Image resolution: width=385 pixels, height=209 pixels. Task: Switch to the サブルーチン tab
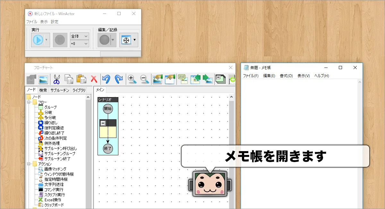[60, 90]
